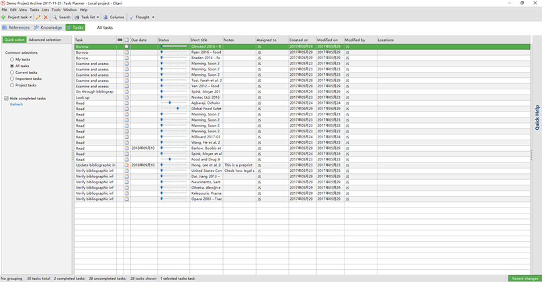Open the Task list dropdown arrow
The image size is (542, 282).
pyautogui.click(x=98, y=17)
